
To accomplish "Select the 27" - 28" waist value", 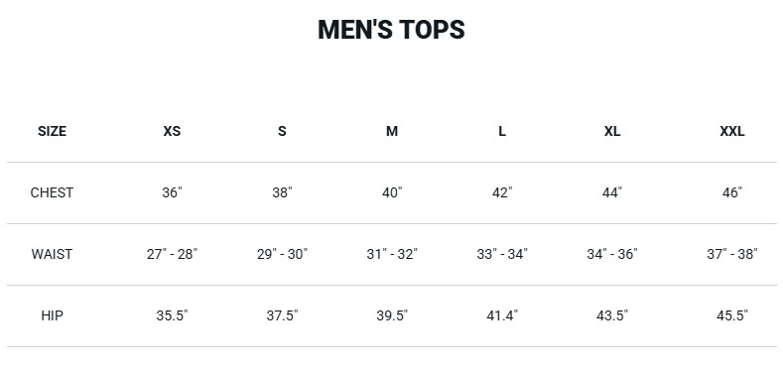I will point(172,254).
